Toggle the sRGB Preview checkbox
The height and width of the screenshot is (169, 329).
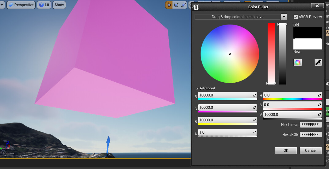[x=296, y=17]
